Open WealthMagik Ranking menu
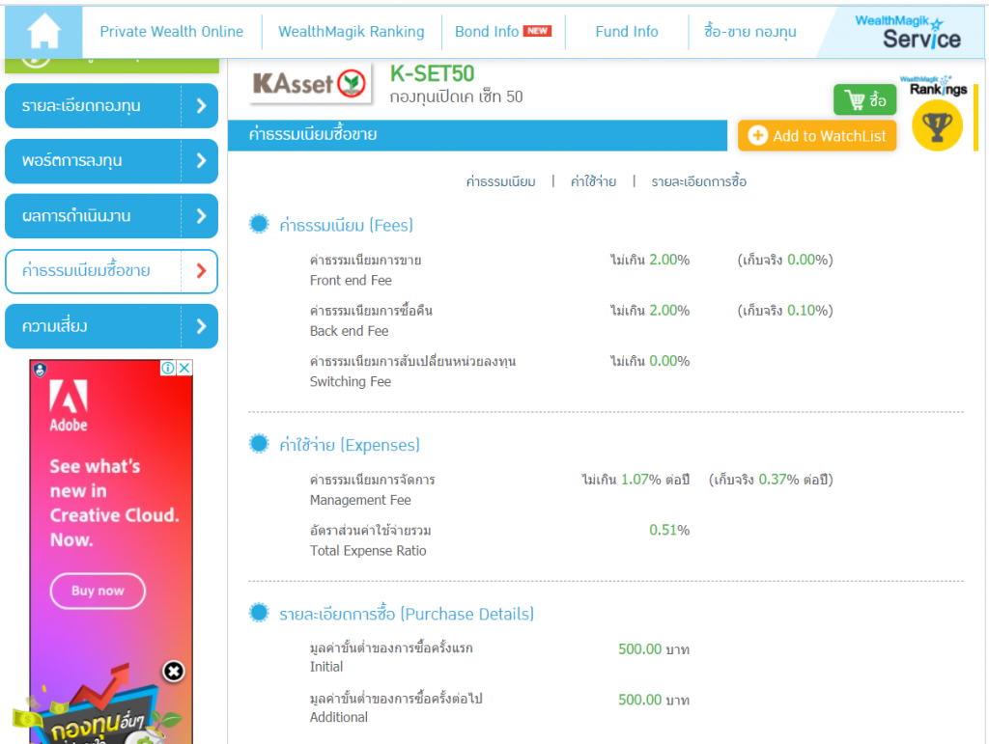 pyautogui.click(x=352, y=32)
